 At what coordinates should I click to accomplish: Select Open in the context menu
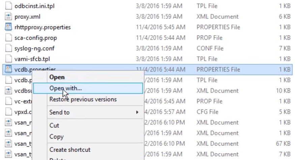tap(57, 77)
